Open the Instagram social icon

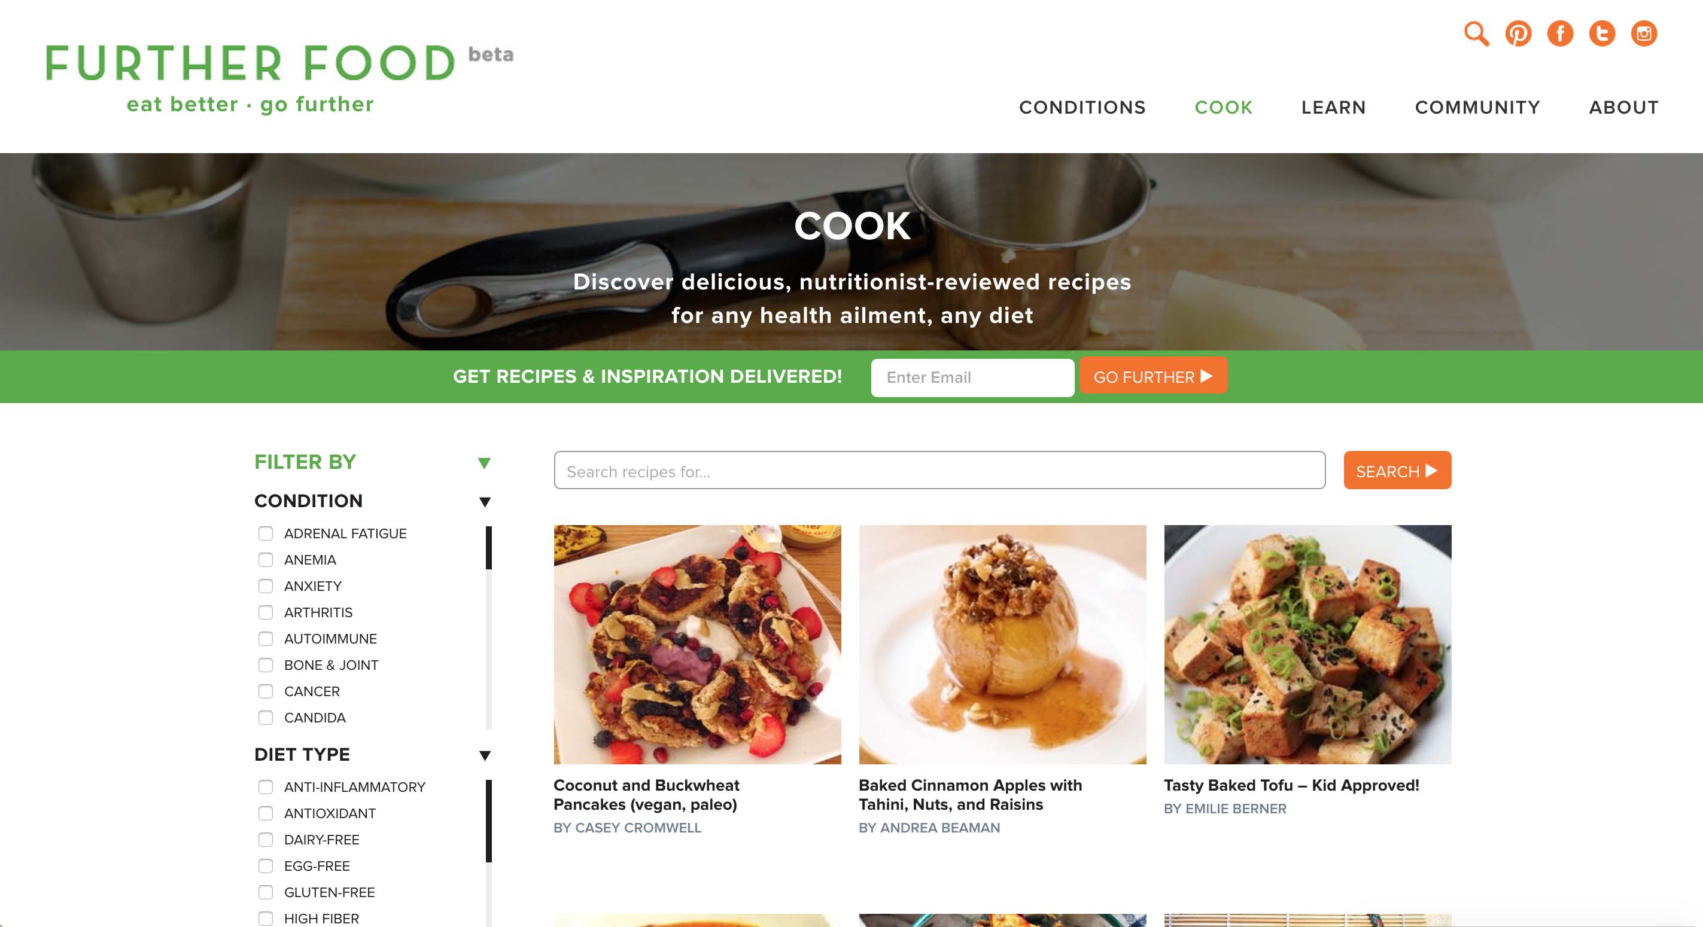coord(1644,33)
